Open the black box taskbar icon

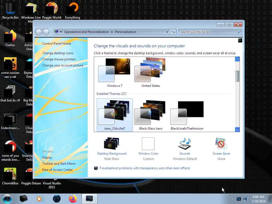[x=24, y=199]
